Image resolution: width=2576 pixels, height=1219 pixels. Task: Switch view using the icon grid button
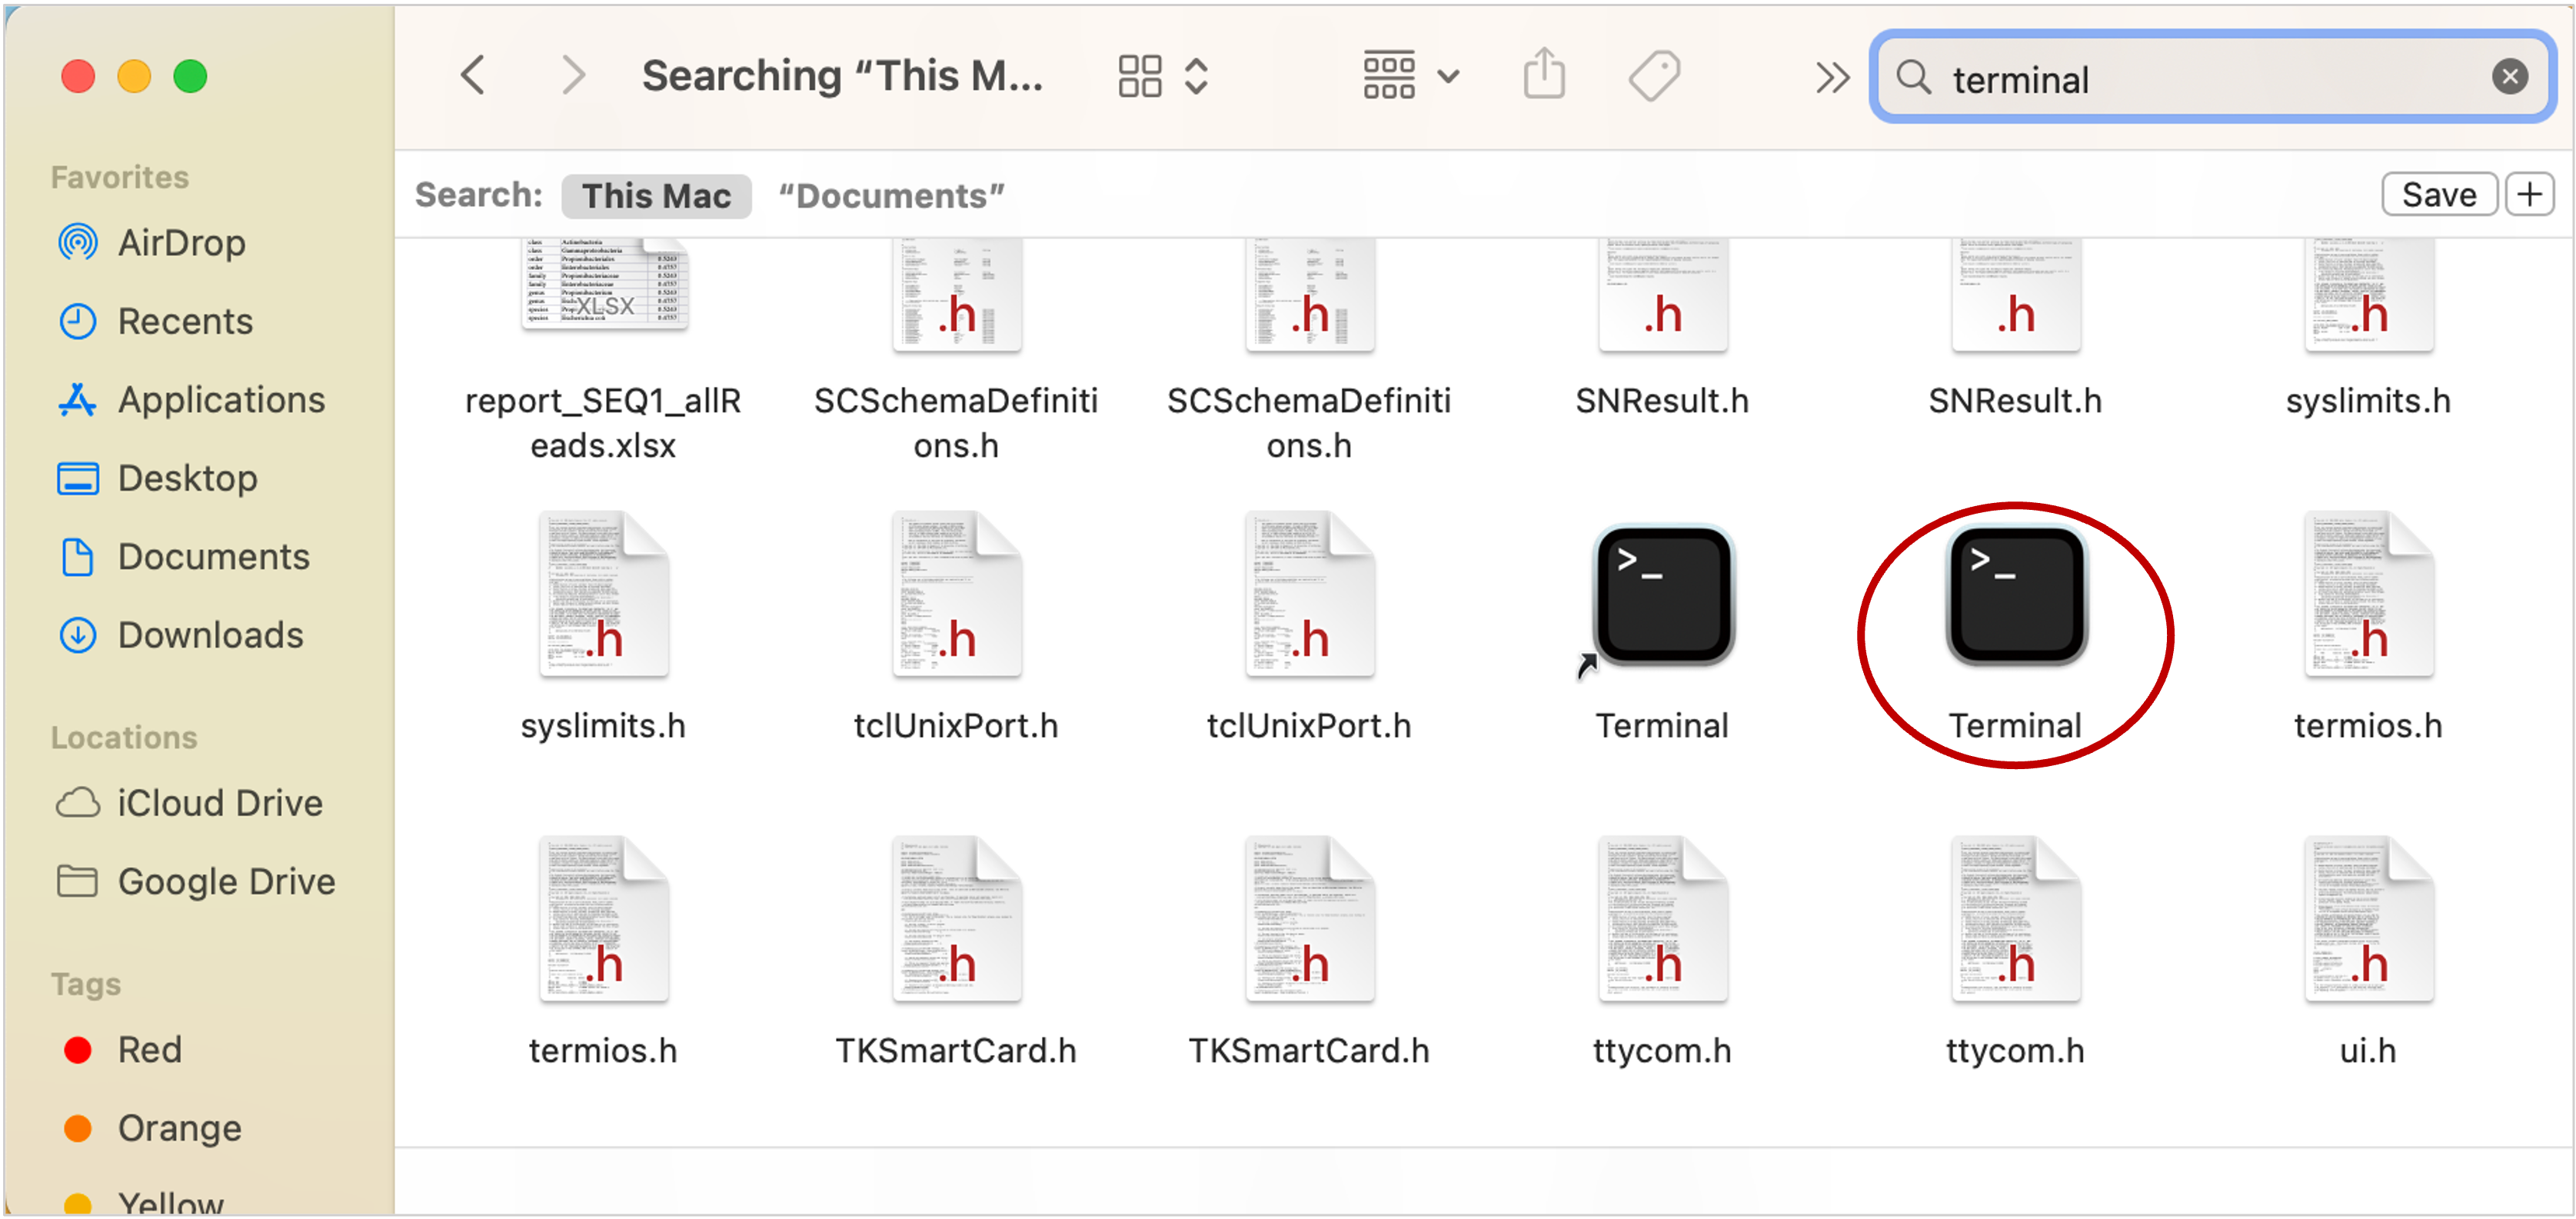coord(1140,76)
